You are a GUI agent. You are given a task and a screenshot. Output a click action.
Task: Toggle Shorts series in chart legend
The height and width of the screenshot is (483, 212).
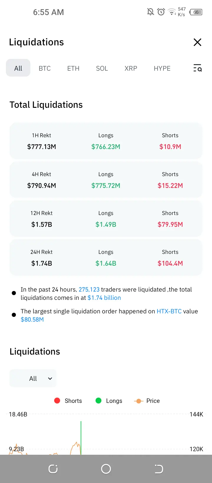coord(68,401)
